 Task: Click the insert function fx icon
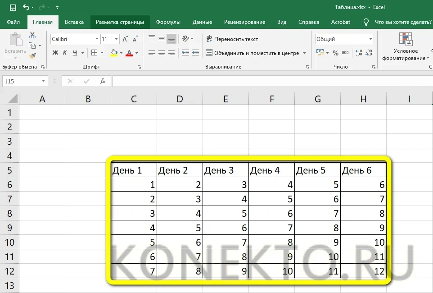103,81
